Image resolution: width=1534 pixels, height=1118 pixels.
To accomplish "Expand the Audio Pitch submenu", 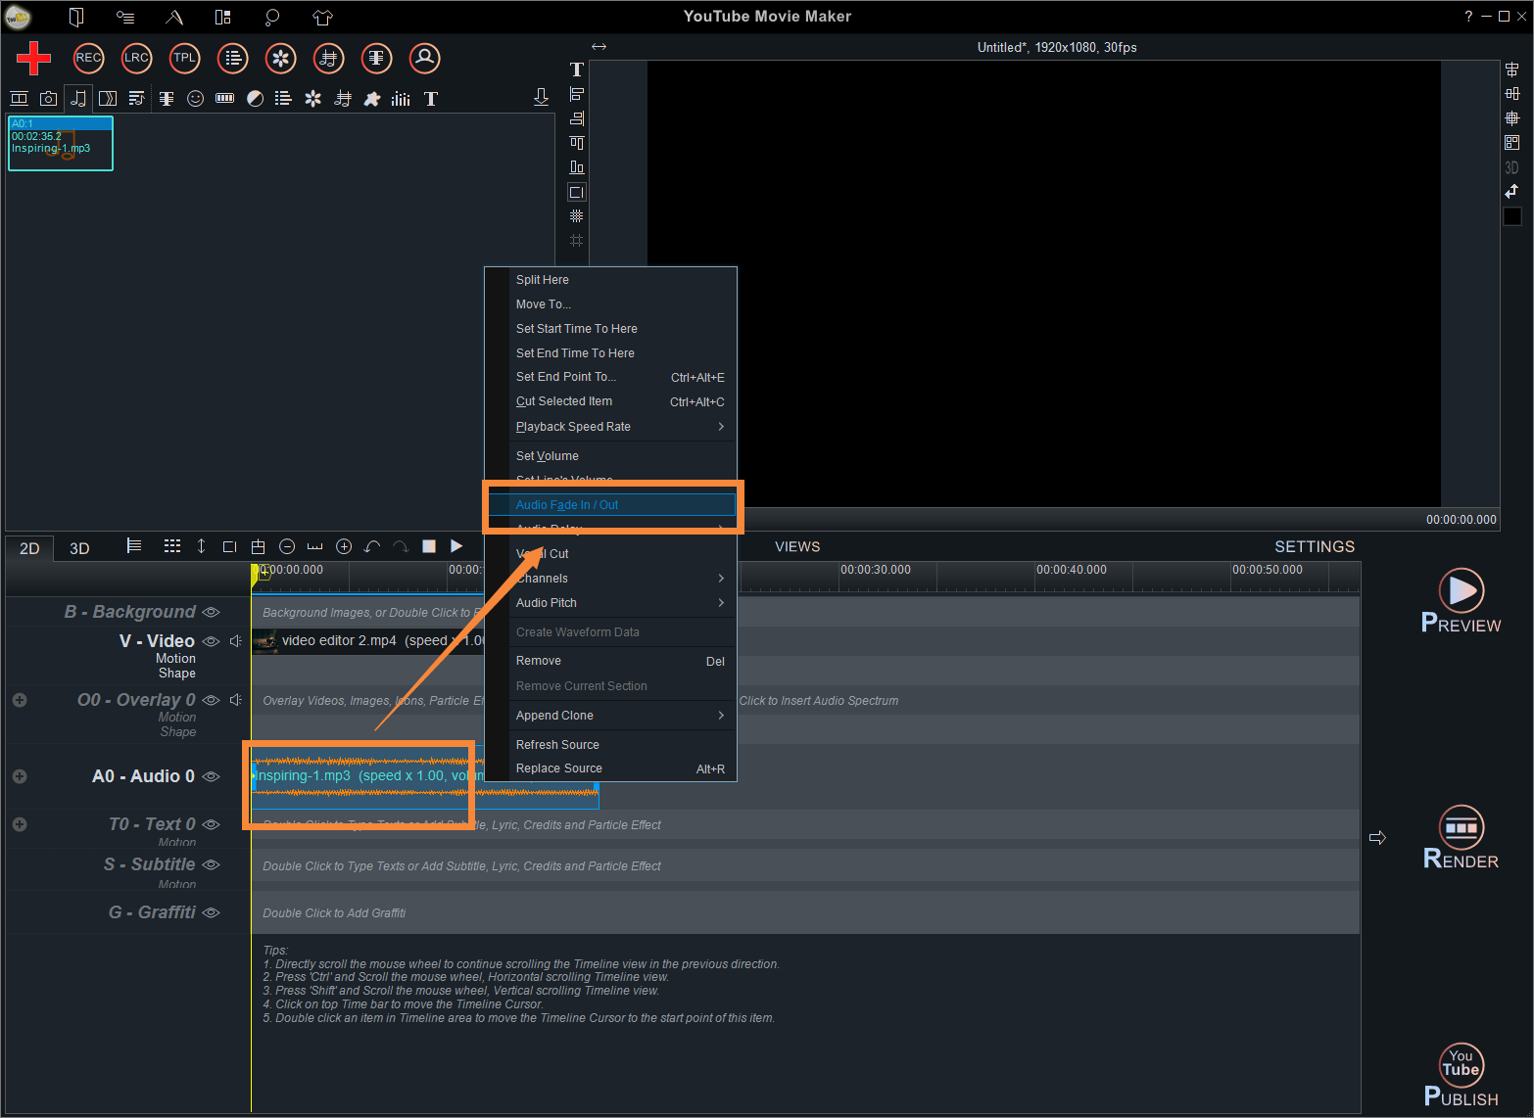I will 622,603.
